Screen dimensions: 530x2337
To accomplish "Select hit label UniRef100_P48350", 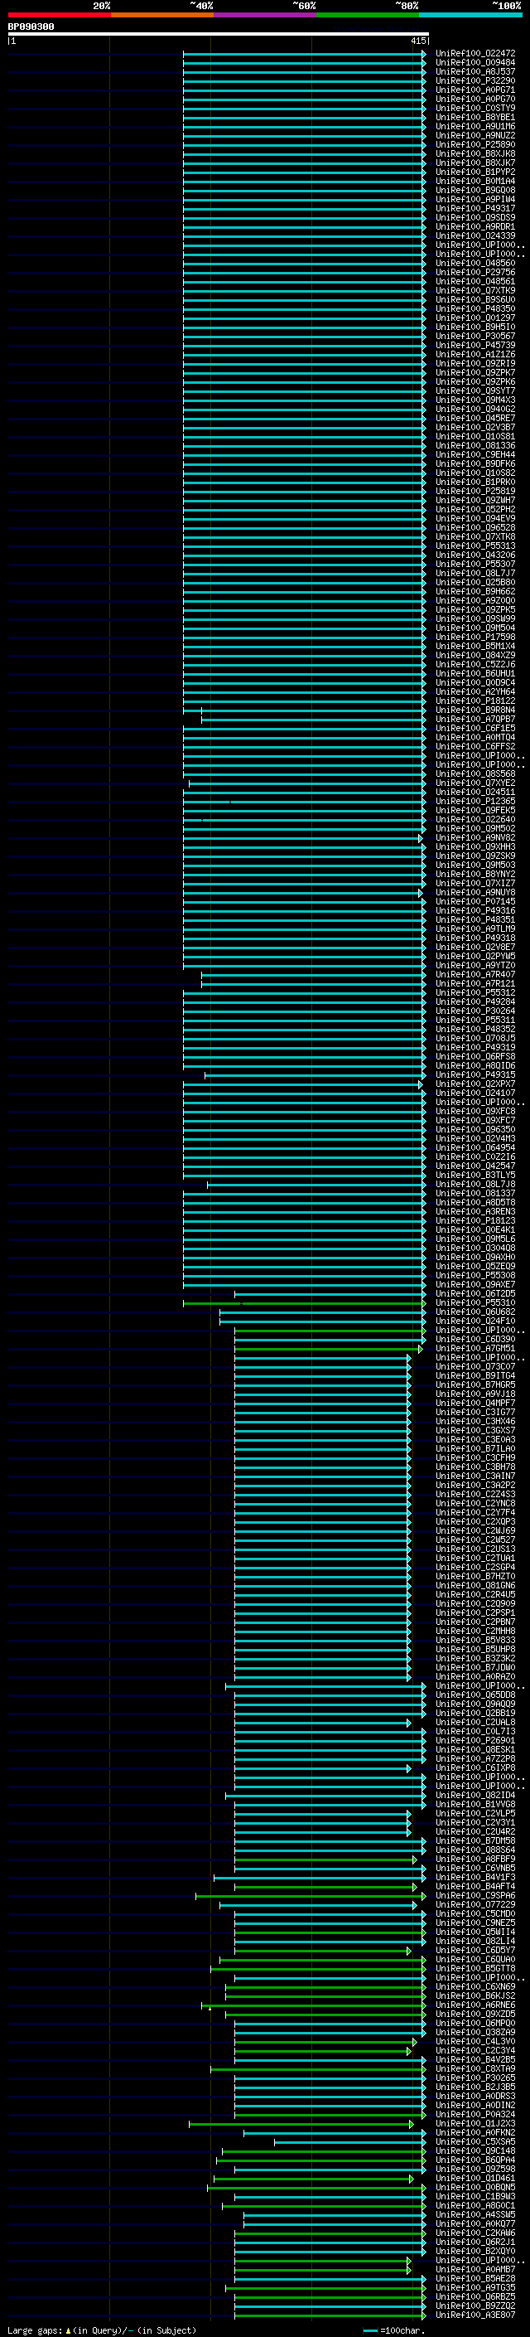I will [475, 308].
